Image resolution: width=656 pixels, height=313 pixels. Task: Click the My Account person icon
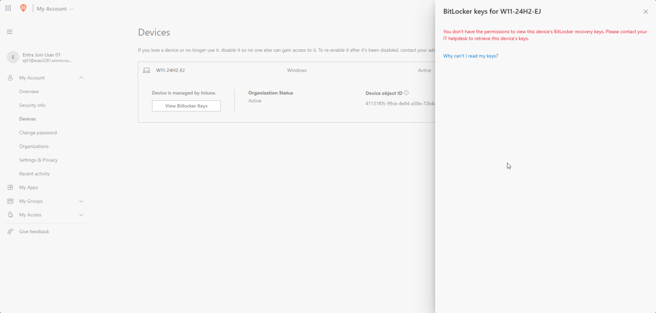point(10,78)
